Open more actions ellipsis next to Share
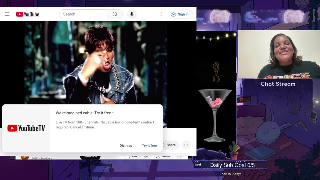This screenshot has width=320, height=180. click(x=186, y=145)
